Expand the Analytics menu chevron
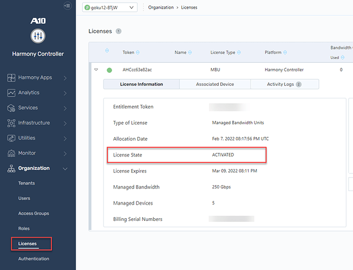353x270 pixels. tap(65, 93)
